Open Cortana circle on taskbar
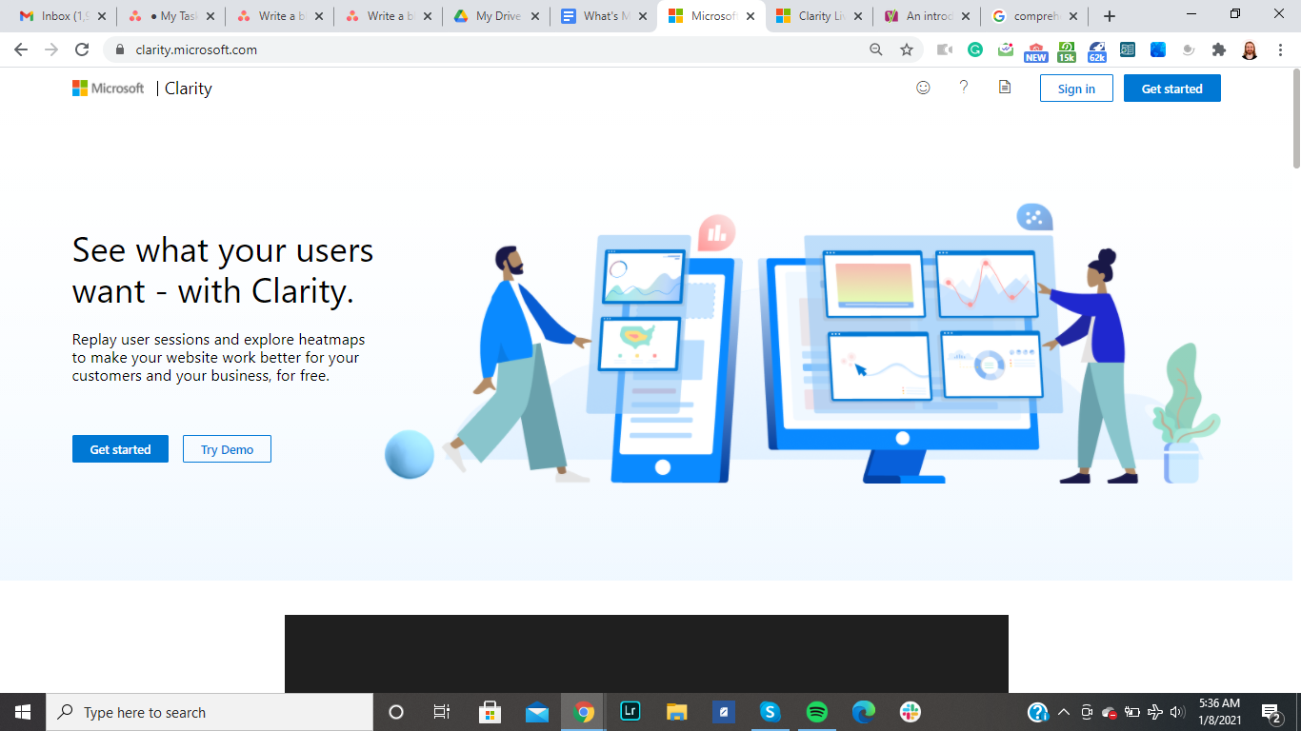The height and width of the screenshot is (731, 1301). click(396, 712)
